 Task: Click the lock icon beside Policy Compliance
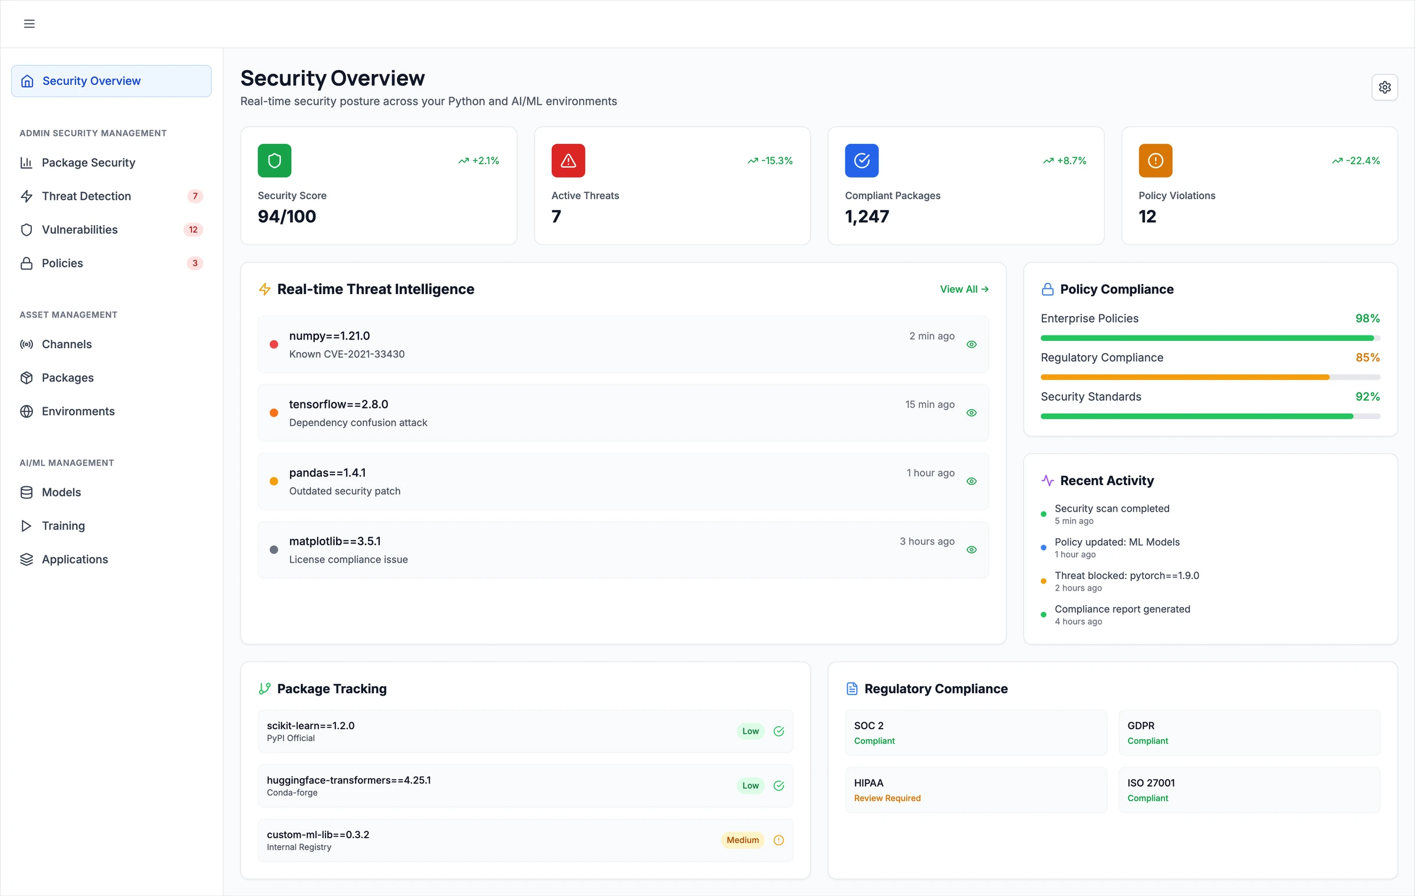pyautogui.click(x=1047, y=289)
